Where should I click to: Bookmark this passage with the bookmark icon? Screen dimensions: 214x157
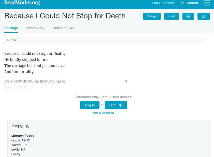(204, 16)
